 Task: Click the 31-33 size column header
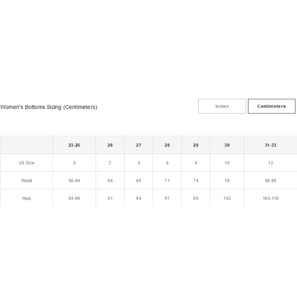[x=270, y=145]
